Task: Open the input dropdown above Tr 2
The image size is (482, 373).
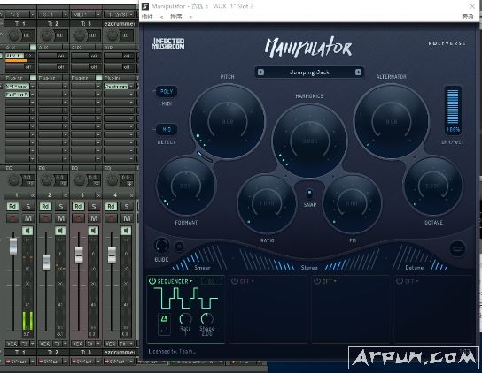Action: (66, 14)
